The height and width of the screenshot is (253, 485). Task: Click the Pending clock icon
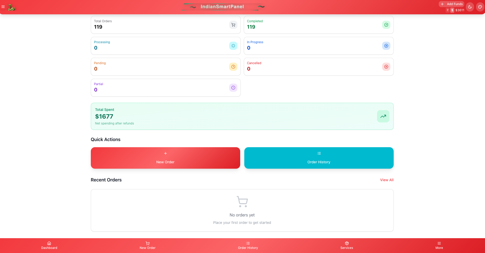point(233,67)
